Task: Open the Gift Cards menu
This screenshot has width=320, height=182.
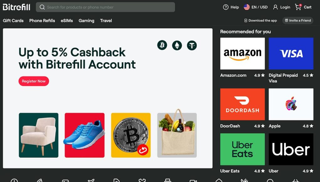Action: [13, 21]
